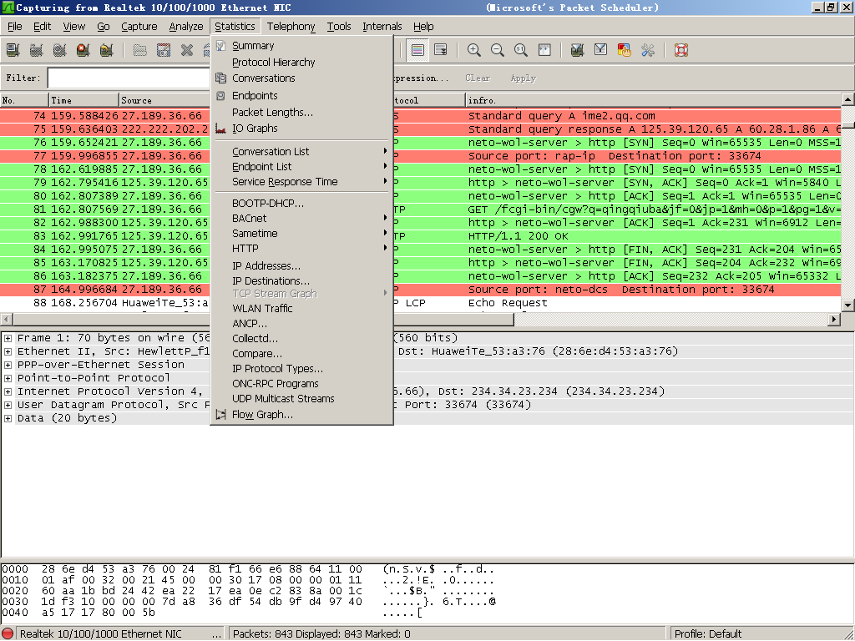Open the Analyze menu
Viewport: 855px width, 641px height.
186,26
